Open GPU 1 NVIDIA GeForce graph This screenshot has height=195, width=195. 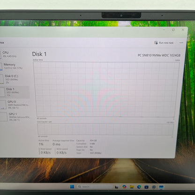coord(15,117)
